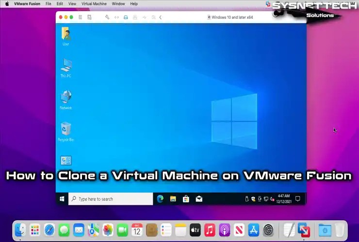Screen dimensions: 359x242
Task: Open Windows notification center icon
Action: [298, 199]
